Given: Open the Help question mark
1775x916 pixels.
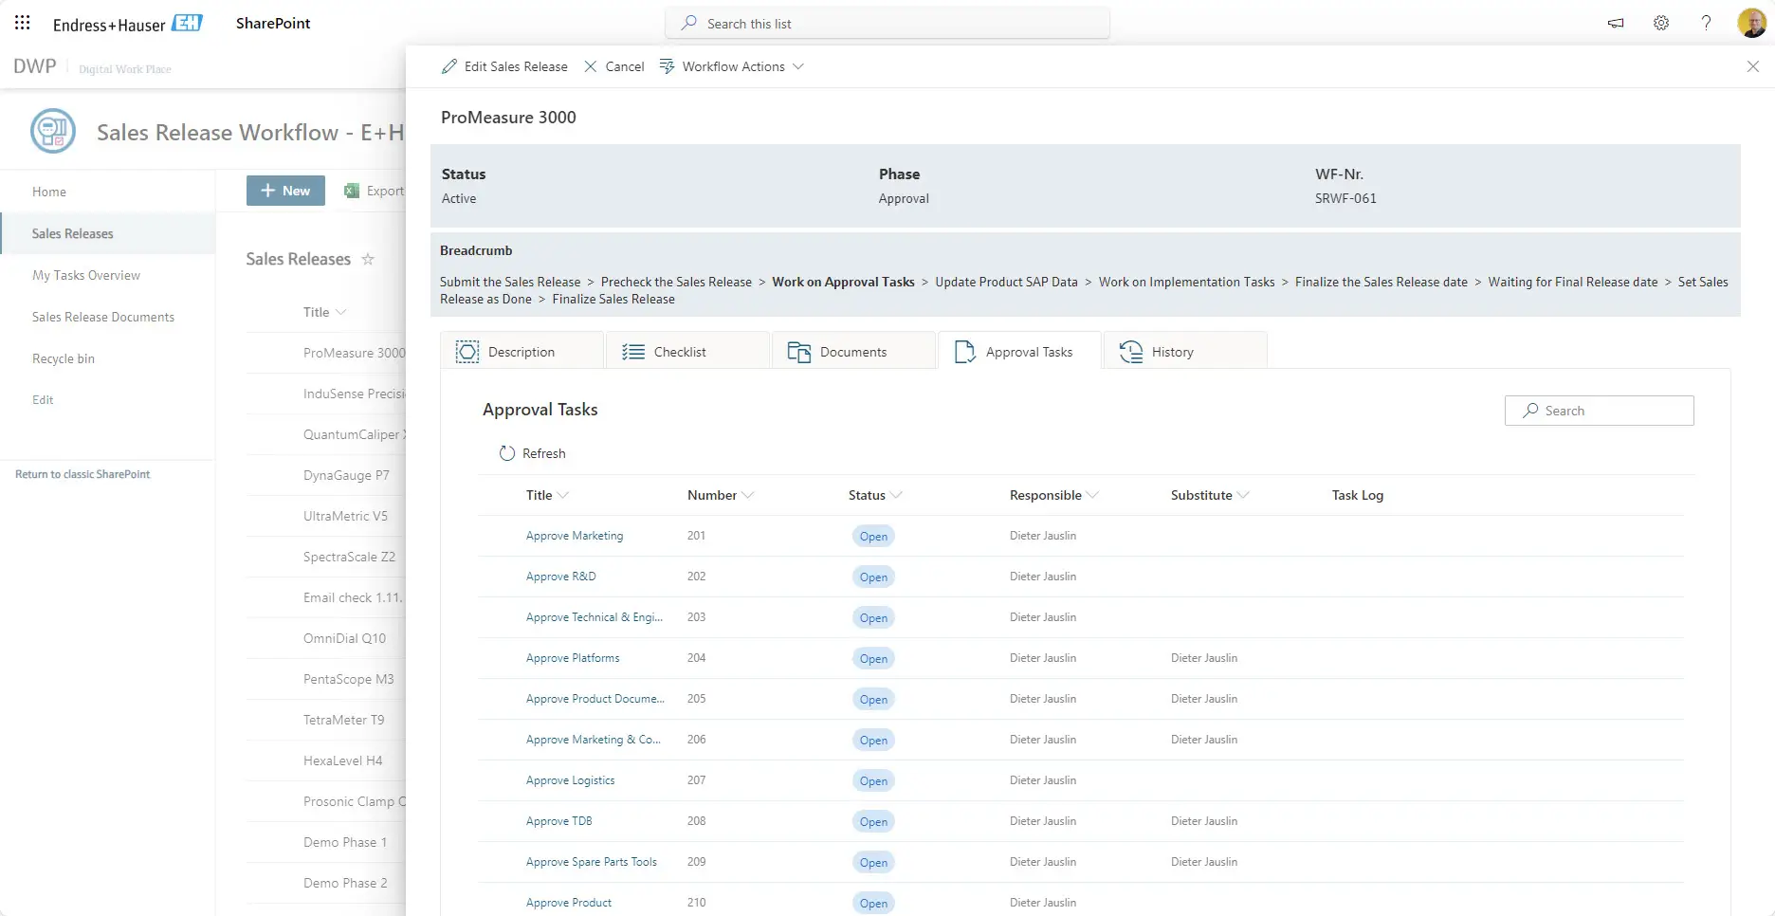Looking at the screenshot, I should point(1706,23).
